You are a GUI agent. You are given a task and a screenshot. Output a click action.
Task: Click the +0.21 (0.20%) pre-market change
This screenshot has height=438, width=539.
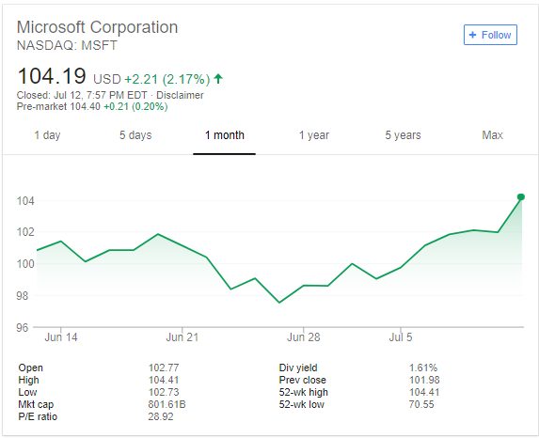[135, 106]
